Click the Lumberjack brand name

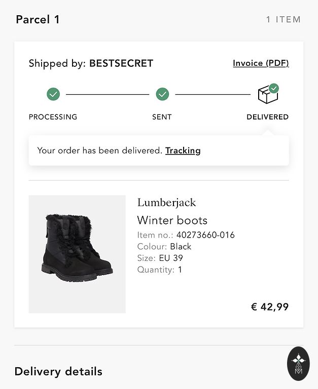click(166, 203)
